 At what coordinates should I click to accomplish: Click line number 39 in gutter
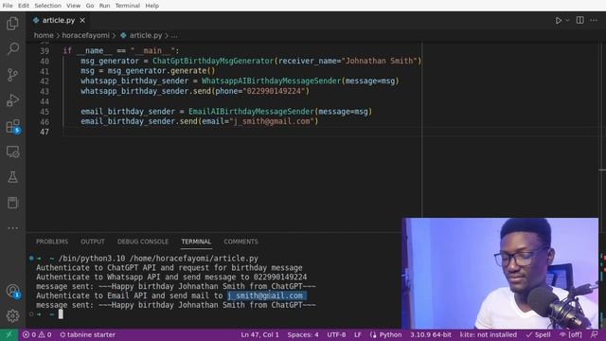[x=45, y=50]
